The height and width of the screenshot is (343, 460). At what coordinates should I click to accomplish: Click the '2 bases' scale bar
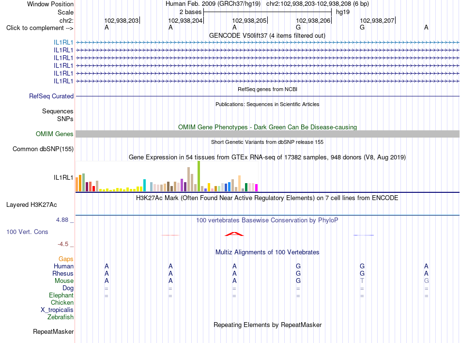(x=268, y=12)
